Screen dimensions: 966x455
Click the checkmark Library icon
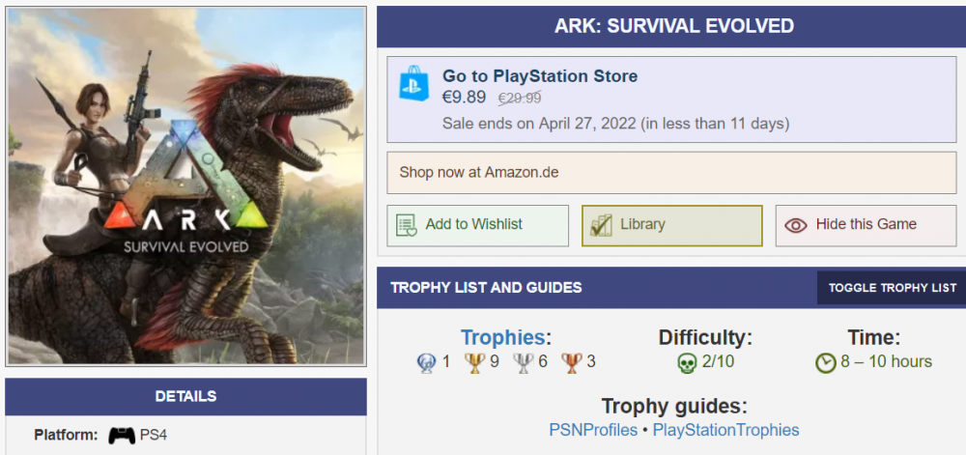point(601,225)
